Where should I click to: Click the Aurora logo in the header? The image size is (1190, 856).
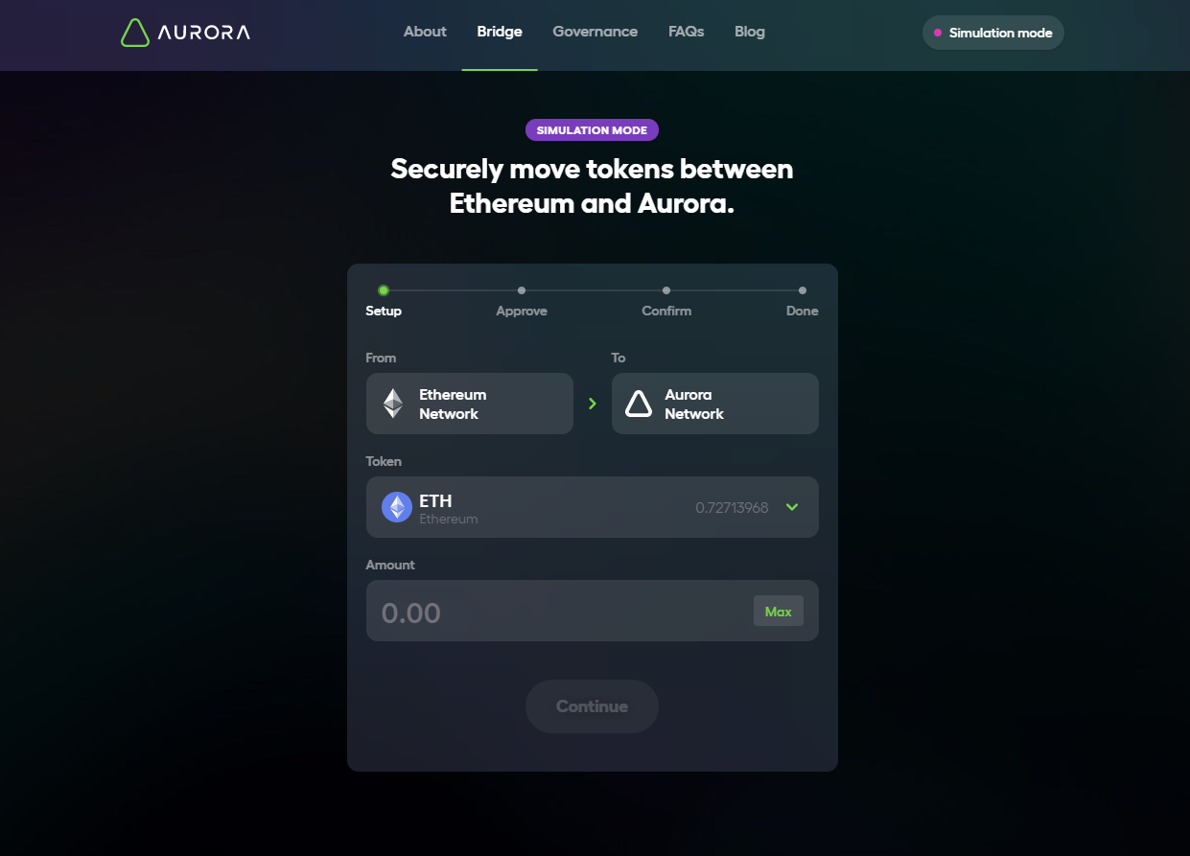point(185,33)
